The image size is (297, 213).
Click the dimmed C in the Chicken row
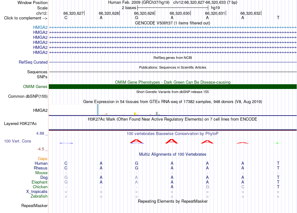tap(243, 187)
